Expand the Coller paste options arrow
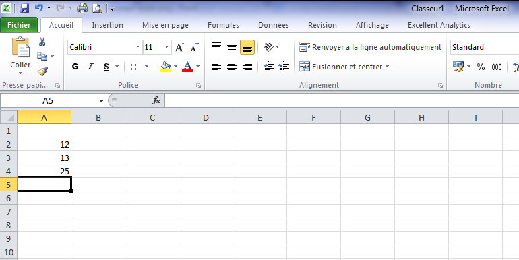The width and height of the screenshot is (519, 260). click(x=20, y=73)
